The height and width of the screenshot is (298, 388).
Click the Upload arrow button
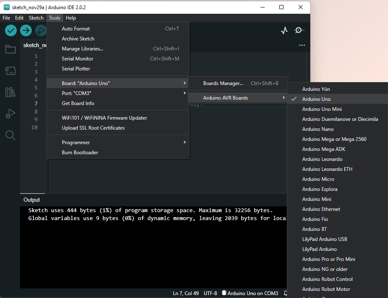26,30
